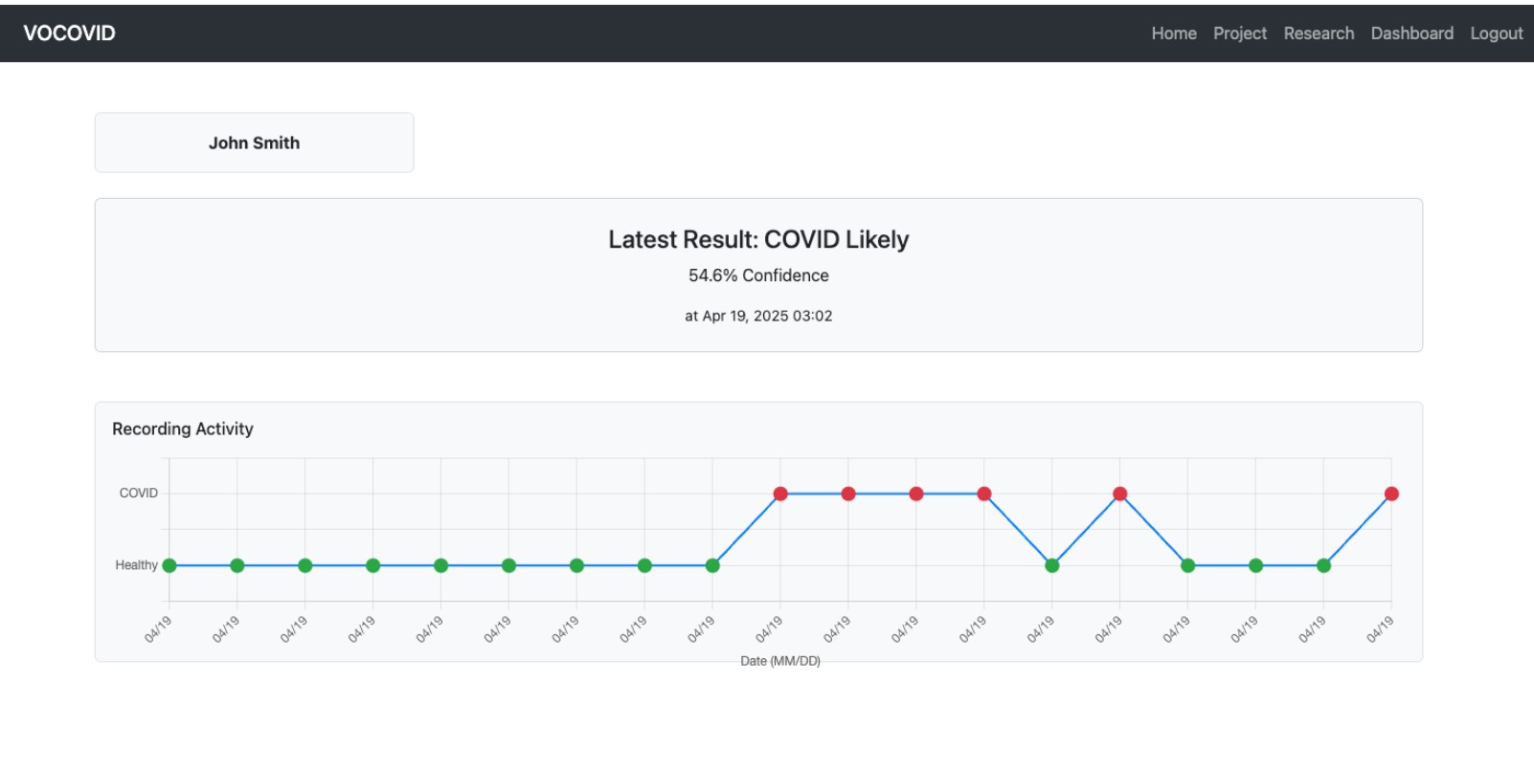Screen dimensions: 1534x770
Task: Click the Date (MM/DD) axis title
Action: coord(779,661)
